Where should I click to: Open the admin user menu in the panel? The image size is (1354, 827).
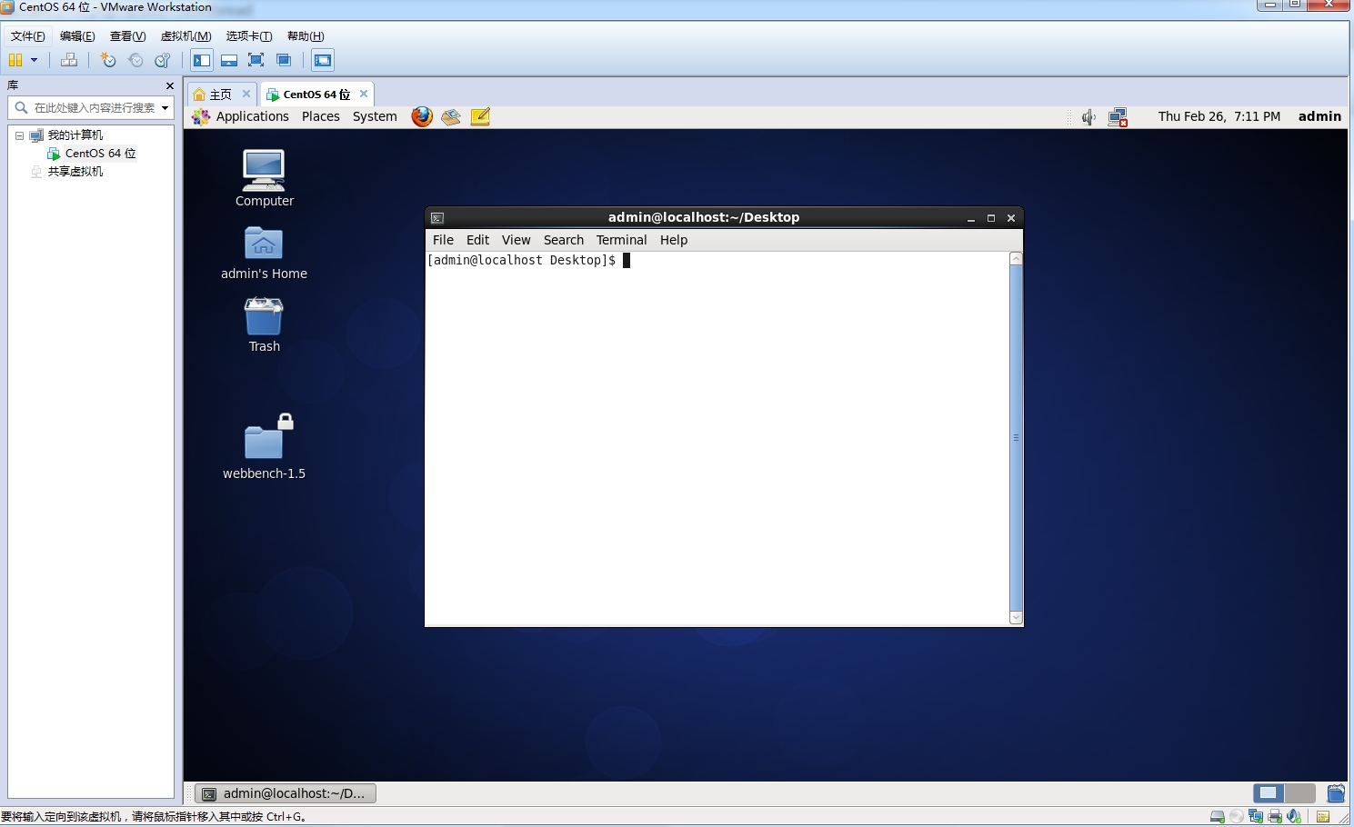[x=1319, y=116]
